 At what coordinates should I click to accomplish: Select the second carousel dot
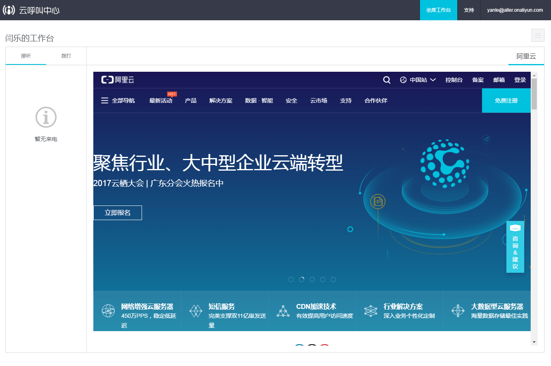[x=301, y=279]
